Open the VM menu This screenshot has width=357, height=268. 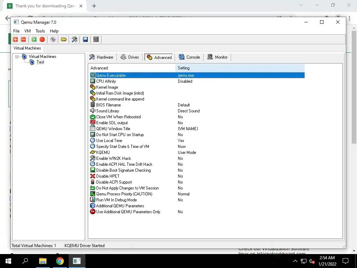pyautogui.click(x=27, y=31)
